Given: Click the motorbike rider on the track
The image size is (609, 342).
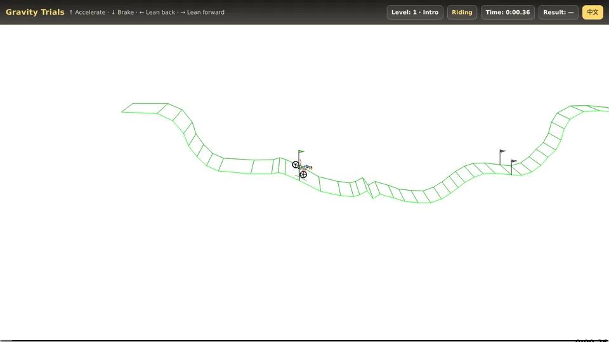Looking at the screenshot, I should pos(302,168).
